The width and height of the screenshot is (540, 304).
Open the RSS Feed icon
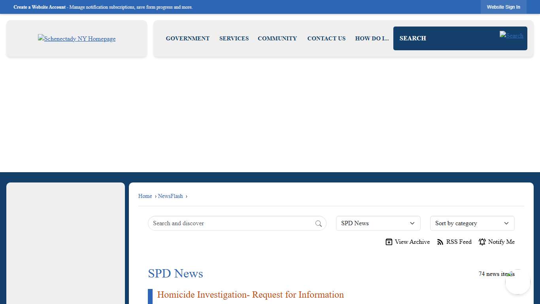440,242
